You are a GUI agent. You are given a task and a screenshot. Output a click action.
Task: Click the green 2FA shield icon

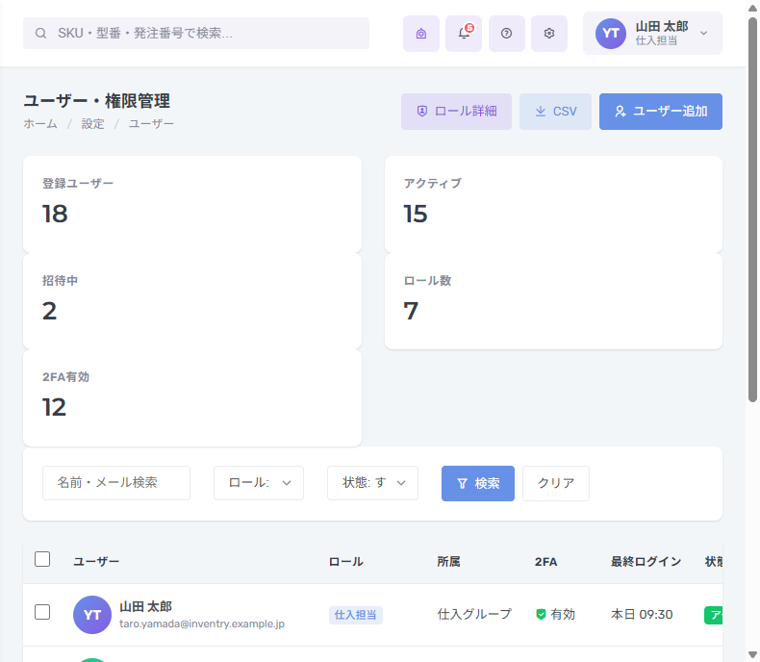[x=541, y=615]
